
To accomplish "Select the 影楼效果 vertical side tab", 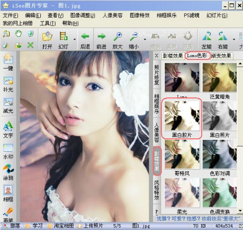I will click(157, 161).
